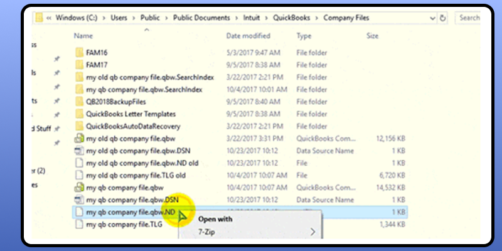Screen dimensions: 502x251
Task: Select the 'QB2018BackupFiles' folder name
Action: coord(116,102)
